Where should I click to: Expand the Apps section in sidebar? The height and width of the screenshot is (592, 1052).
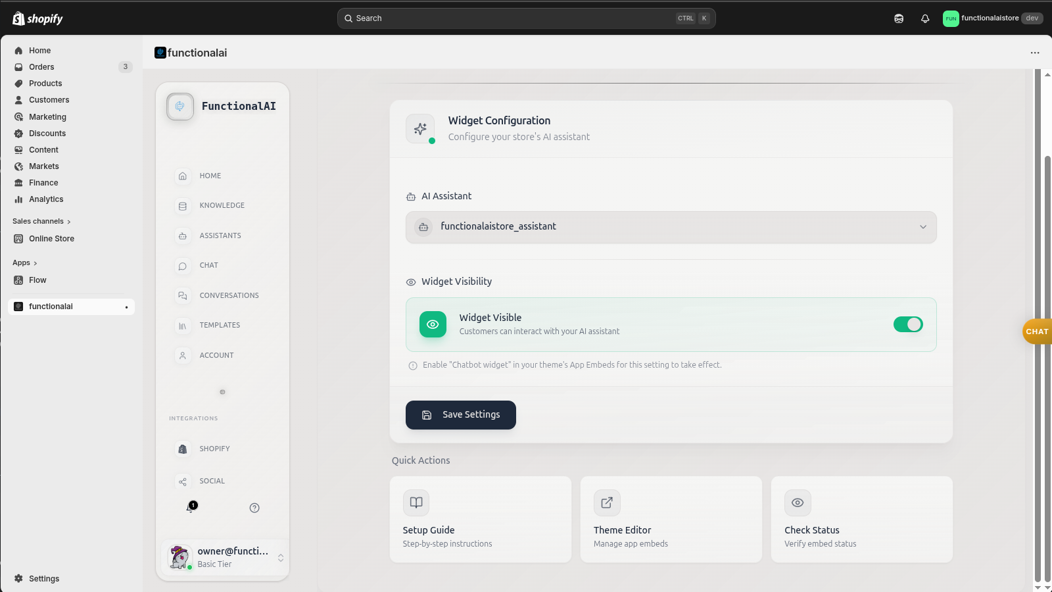(24, 262)
